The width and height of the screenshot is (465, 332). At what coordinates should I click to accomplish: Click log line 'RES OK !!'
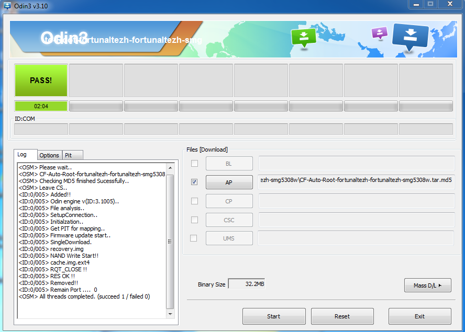pos(47,276)
